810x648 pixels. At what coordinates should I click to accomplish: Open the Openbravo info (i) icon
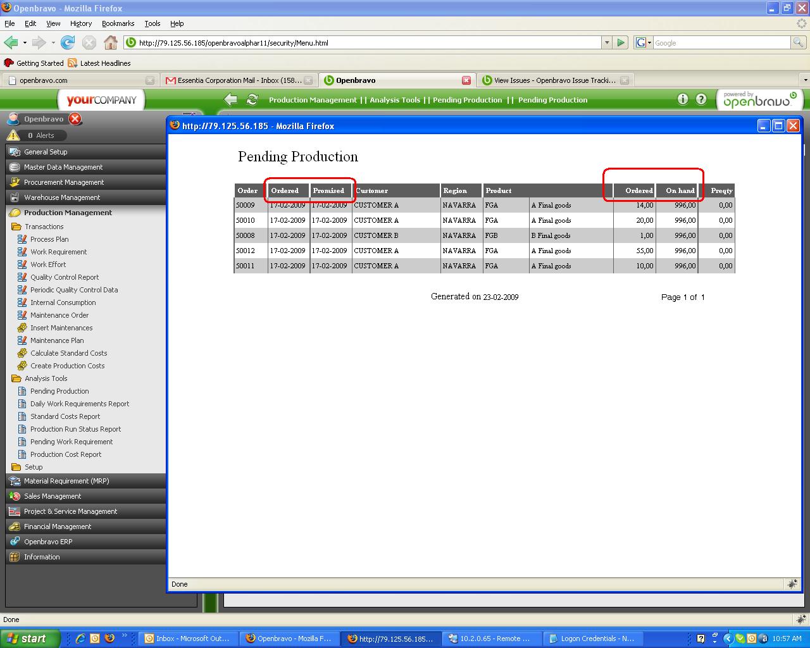pyautogui.click(x=683, y=99)
